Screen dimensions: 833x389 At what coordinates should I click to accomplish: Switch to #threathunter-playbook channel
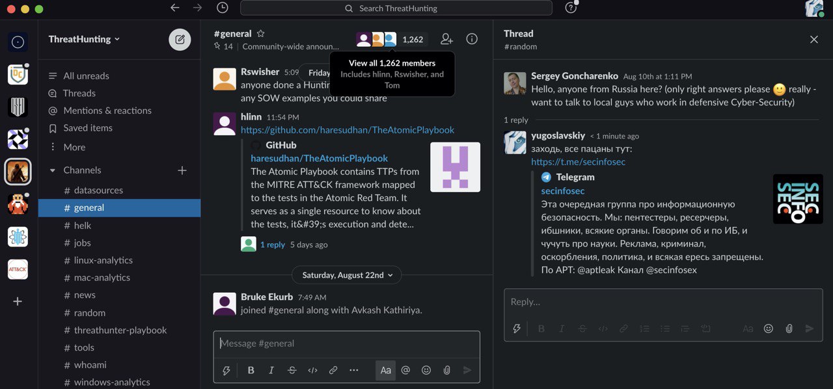pyautogui.click(x=119, y=330)
